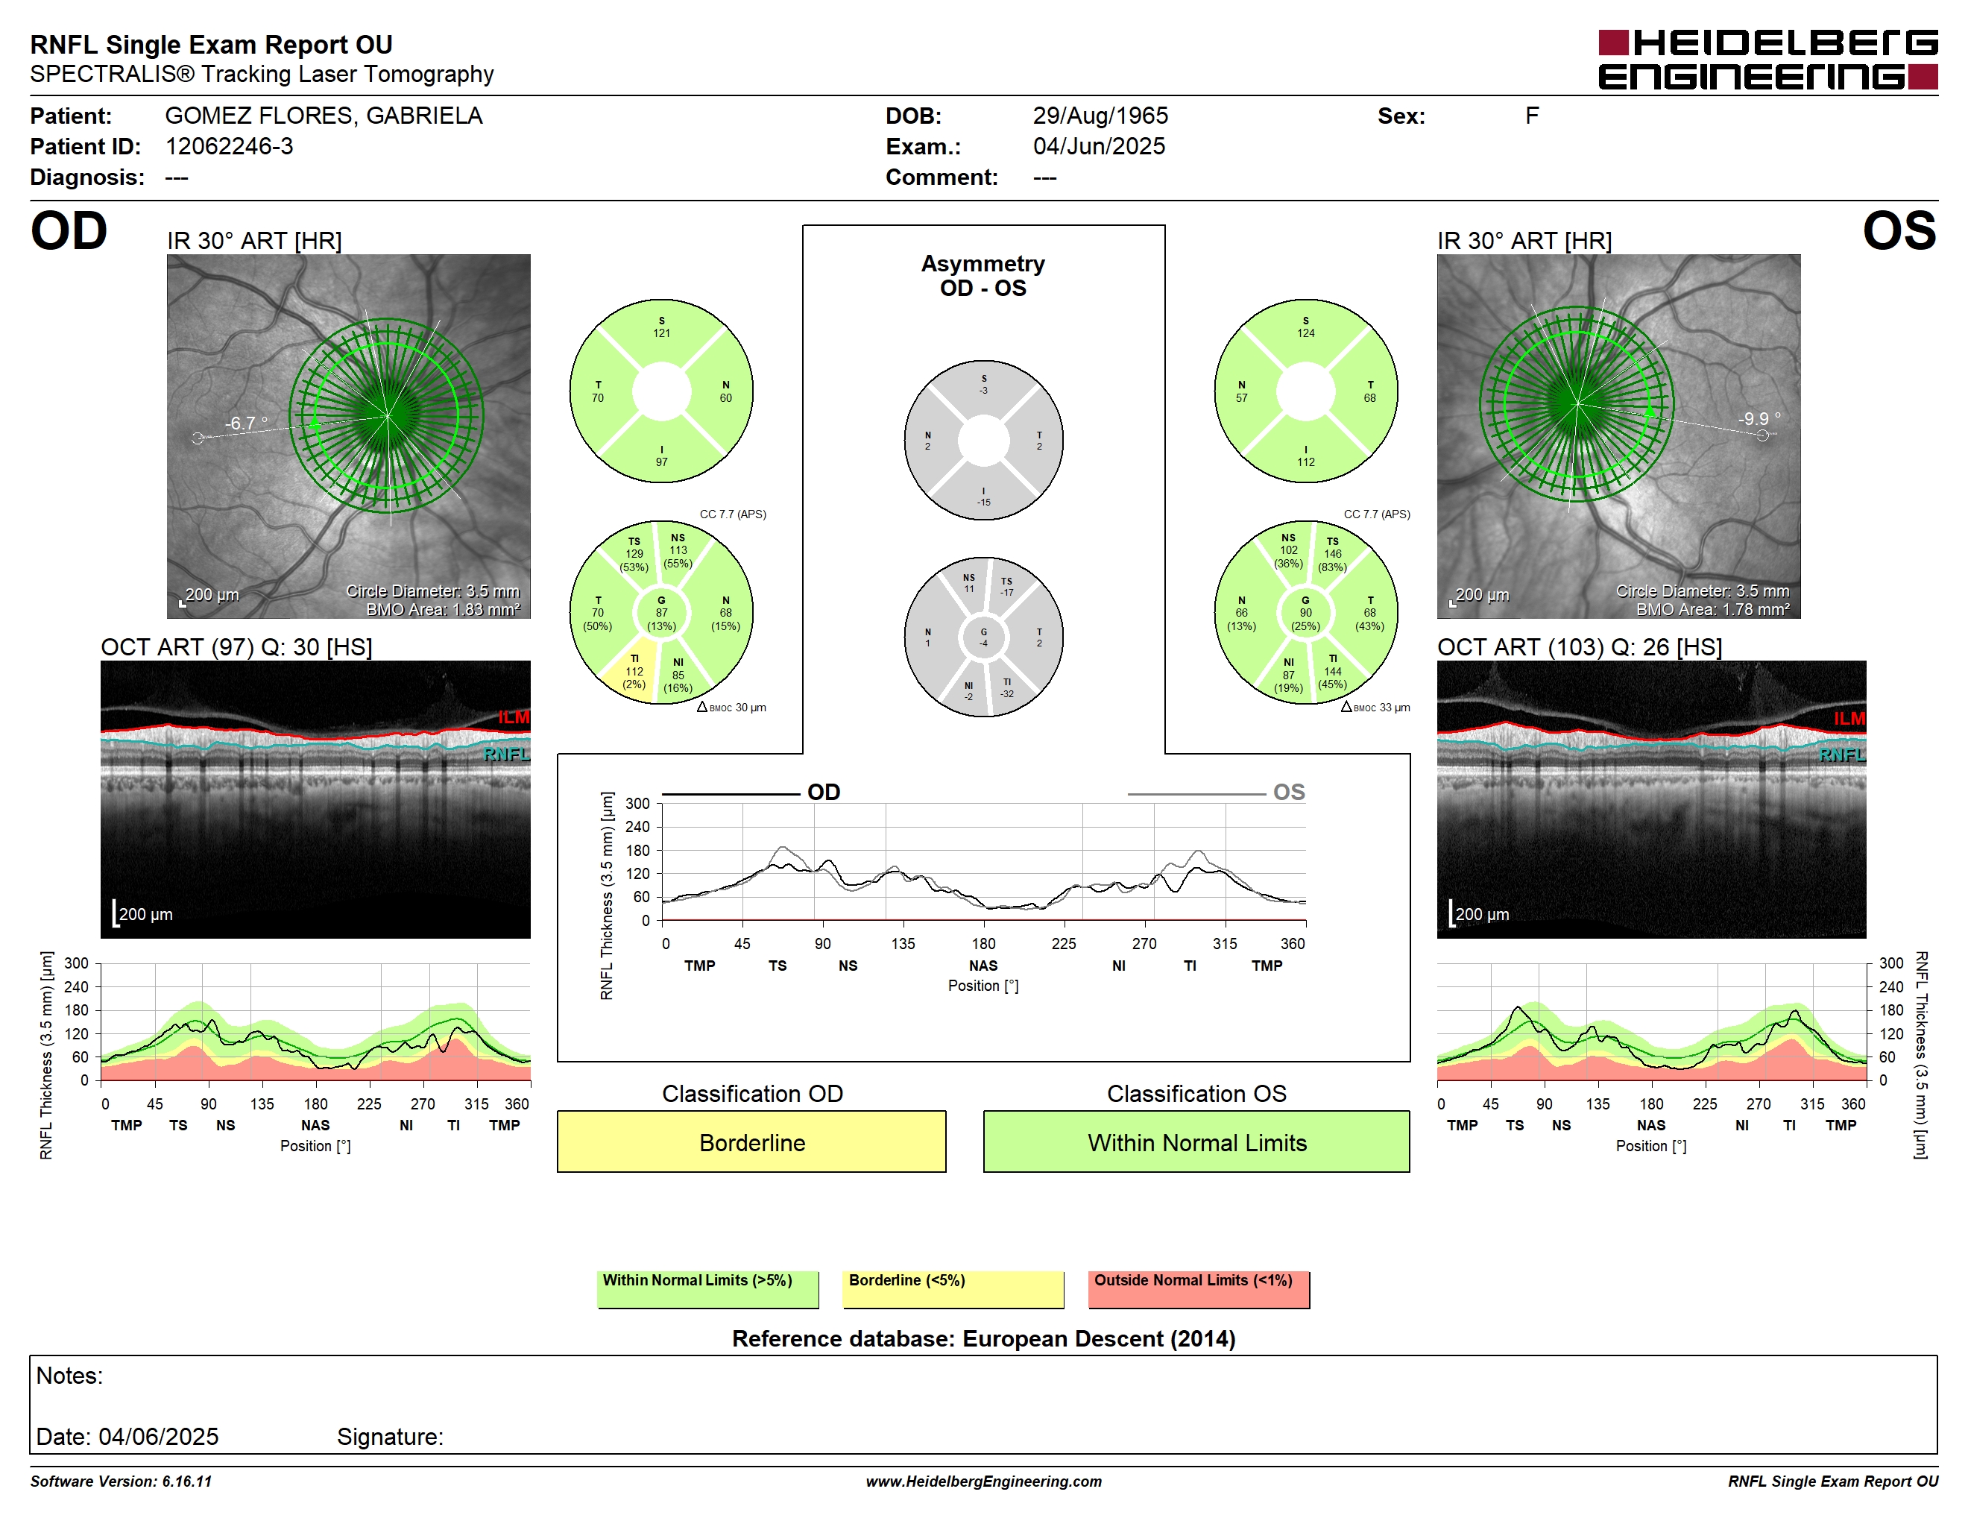Click the Date: 04/06/2025 entry
The image size is (1968, 1521).
click(127, 1436)
